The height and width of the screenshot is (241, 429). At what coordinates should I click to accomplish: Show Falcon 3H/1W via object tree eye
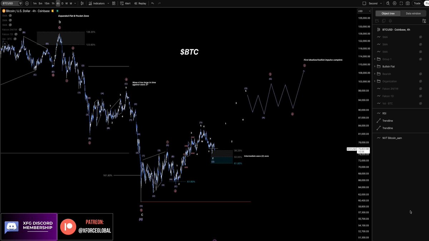pos(421,89)
